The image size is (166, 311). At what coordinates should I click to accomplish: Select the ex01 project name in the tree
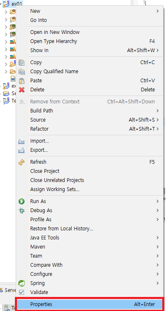(17, 4)
